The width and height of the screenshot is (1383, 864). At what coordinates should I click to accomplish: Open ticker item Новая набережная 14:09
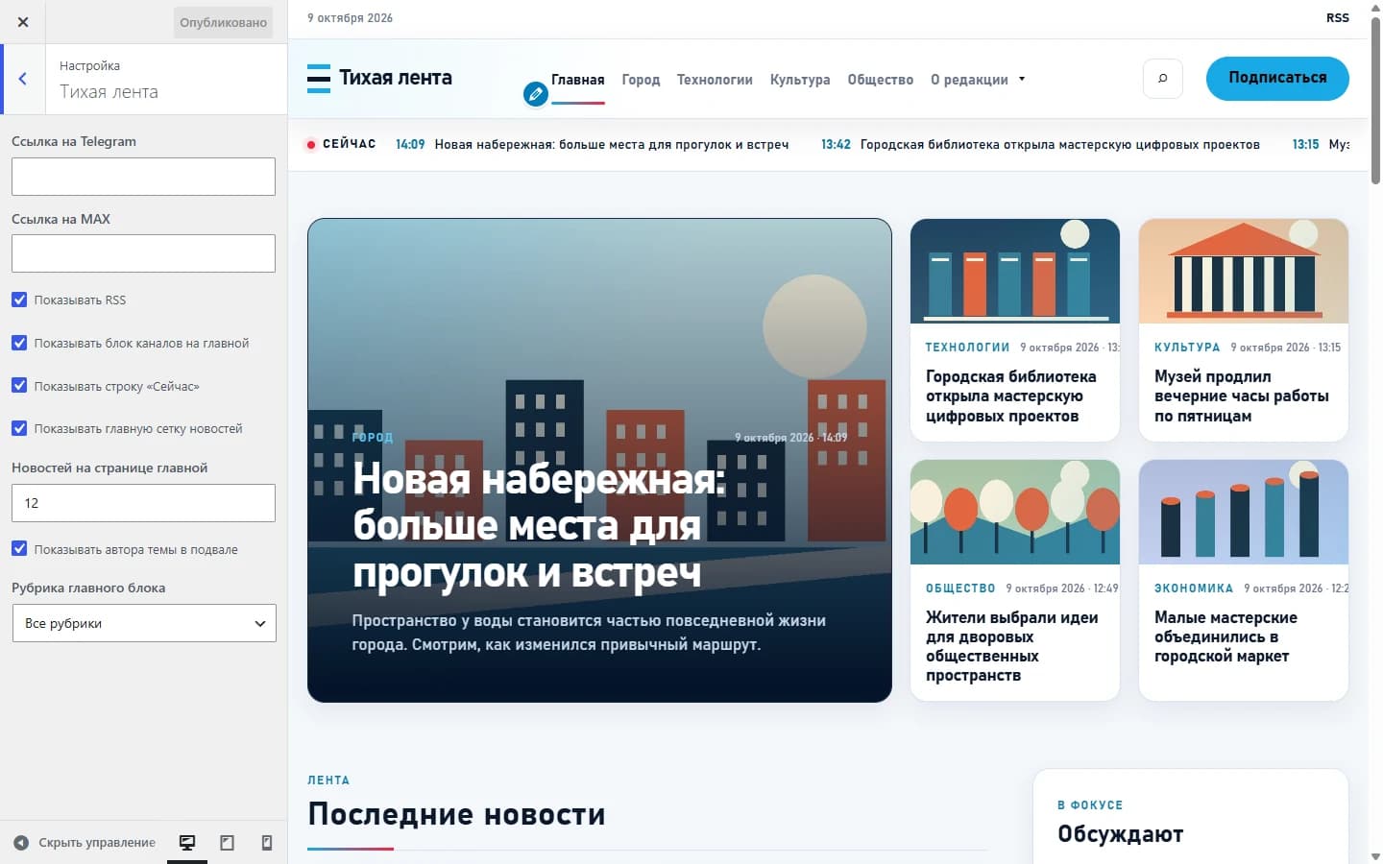coord(593,145)
